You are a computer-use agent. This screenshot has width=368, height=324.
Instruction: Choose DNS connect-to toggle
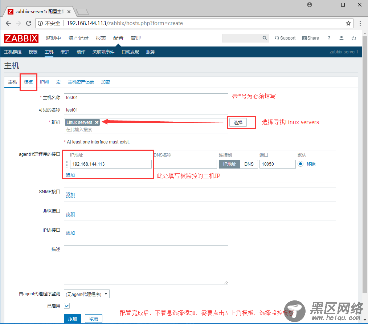(x=249, y=164)
